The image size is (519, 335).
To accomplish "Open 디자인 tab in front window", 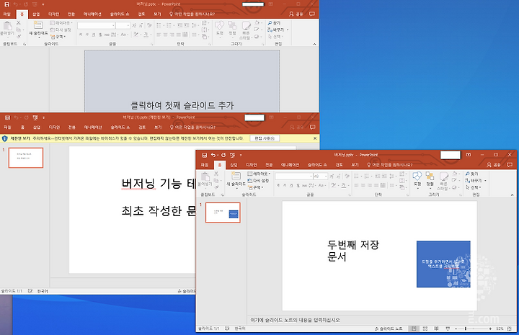I will pyautogui.click(x=252, y=165).
